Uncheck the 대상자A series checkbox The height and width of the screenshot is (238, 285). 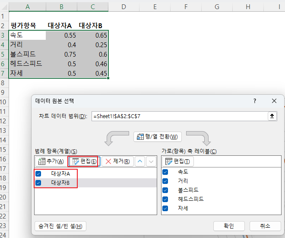click(38, 174)
